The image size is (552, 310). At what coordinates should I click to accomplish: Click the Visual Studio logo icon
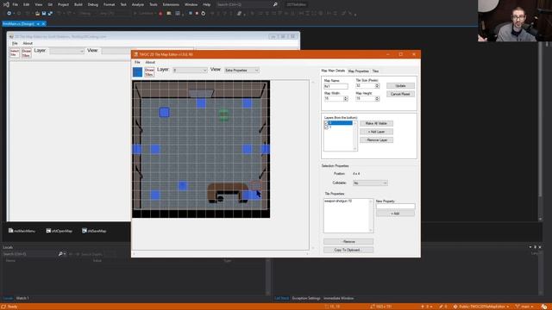pyautogui.click(x=6, y=4)
